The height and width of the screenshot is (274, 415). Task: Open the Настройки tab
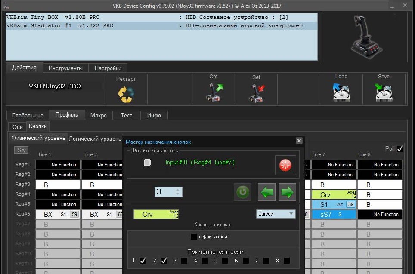pos(108,68)
